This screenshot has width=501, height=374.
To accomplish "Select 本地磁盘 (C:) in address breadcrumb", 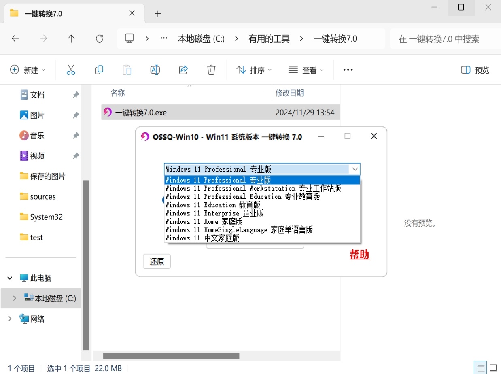I will [x=201, y=39].
